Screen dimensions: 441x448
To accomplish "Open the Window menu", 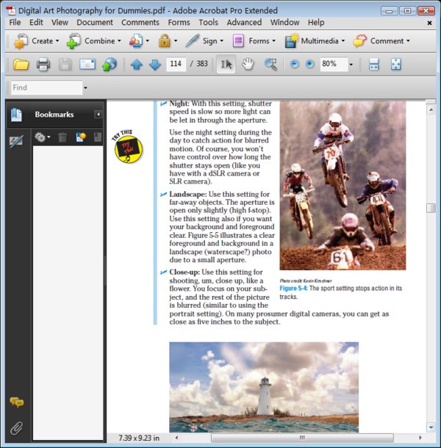I will (x=285, y=22).
